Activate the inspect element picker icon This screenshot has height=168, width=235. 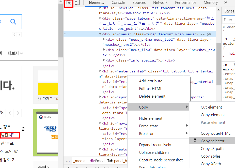[x=69, y=3]
